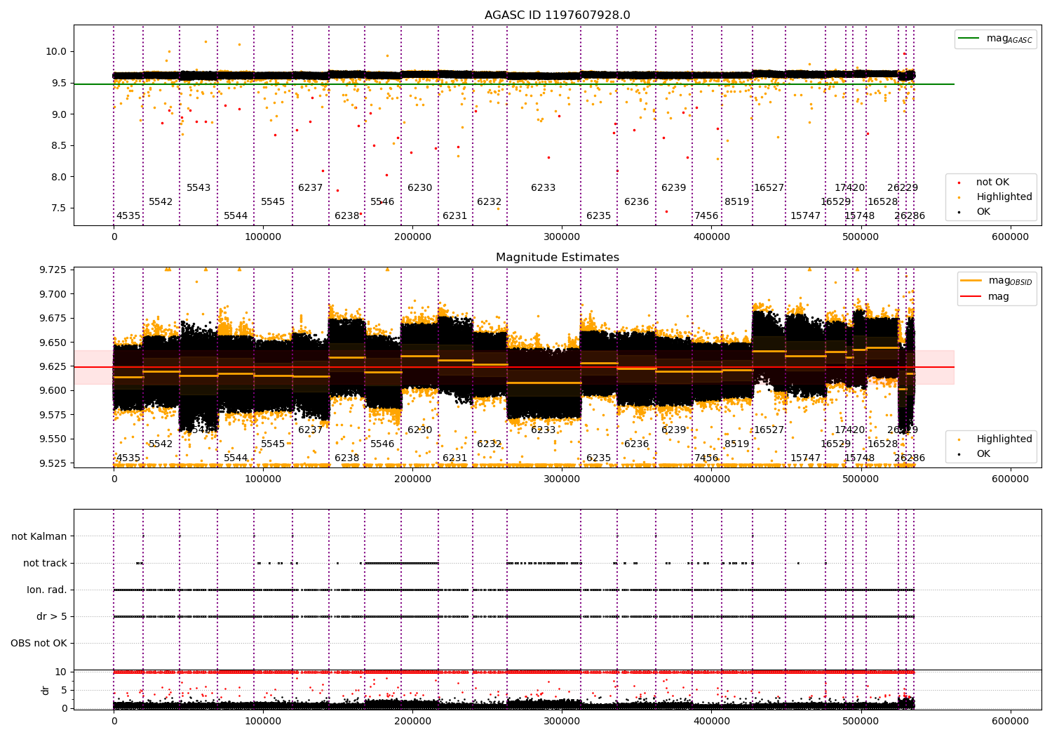Click obsid label 5542 in top plot
Viewport: 1052px width, 737px height.
coord(161,202)
